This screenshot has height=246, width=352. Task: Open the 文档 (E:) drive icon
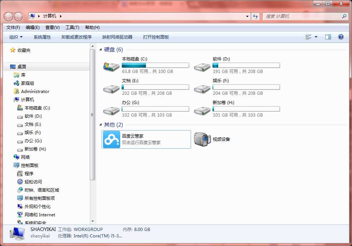click(111, 89)
